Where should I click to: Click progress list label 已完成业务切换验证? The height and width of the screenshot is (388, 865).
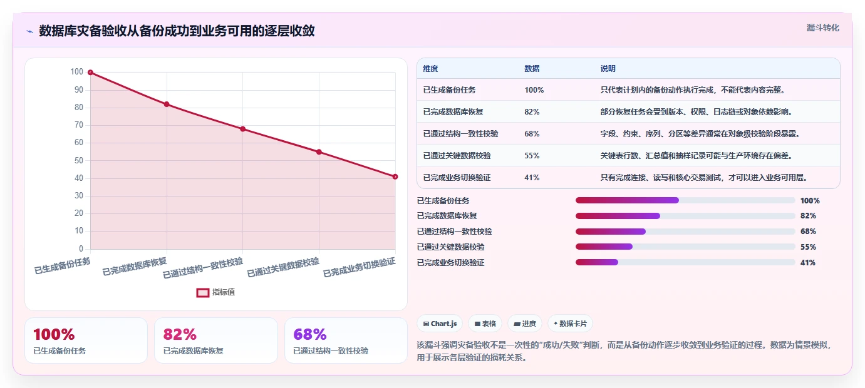click(x=450, y=263)
